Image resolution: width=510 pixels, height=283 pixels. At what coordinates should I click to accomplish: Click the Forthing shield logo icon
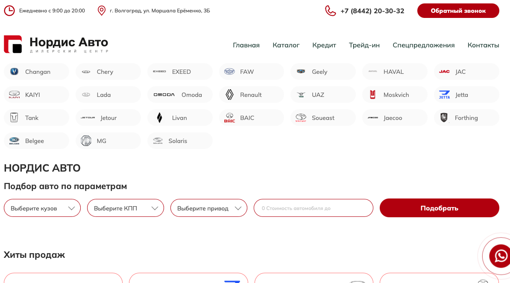444,118
